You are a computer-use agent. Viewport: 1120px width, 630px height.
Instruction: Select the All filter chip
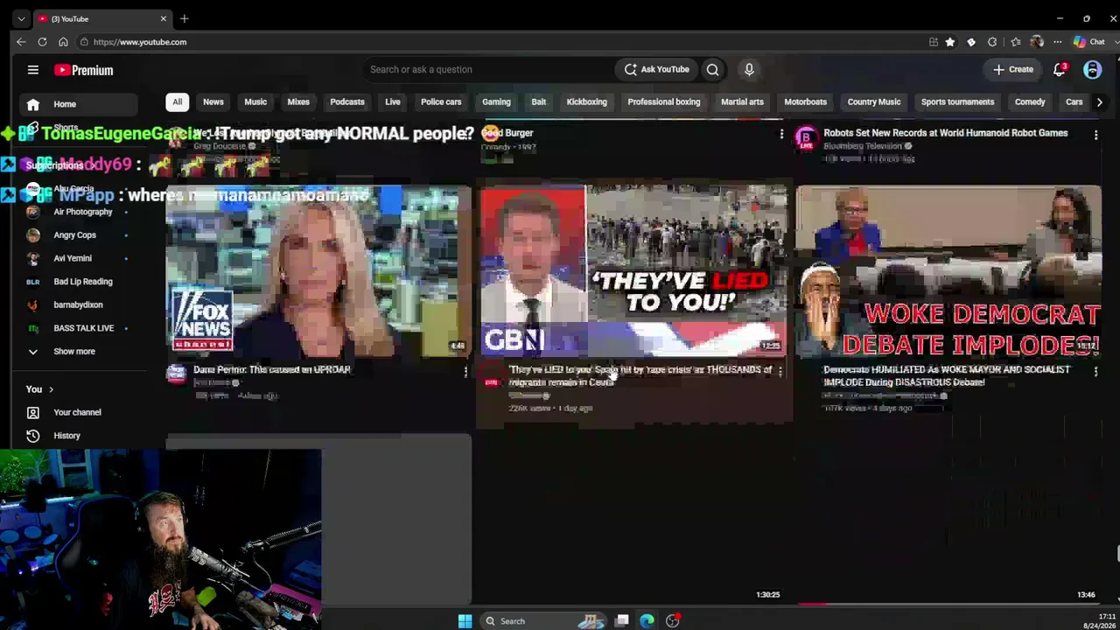point(178,102)
